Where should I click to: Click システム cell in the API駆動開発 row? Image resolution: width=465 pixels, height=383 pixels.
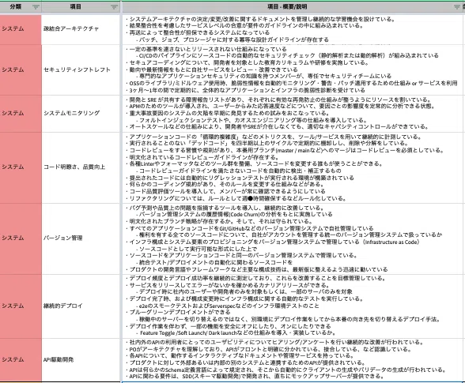point(21,360)
